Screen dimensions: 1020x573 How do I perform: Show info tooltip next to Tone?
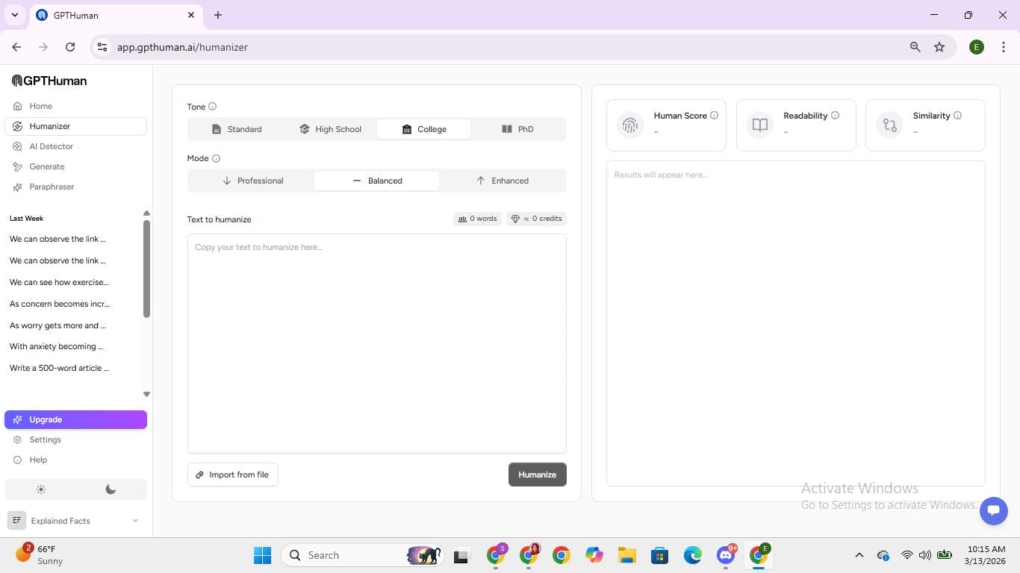pyautogui.click(x=212, y=107)
